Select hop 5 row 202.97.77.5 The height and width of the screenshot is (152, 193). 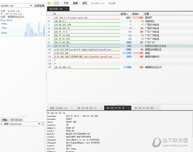click(x=120, y=32)
